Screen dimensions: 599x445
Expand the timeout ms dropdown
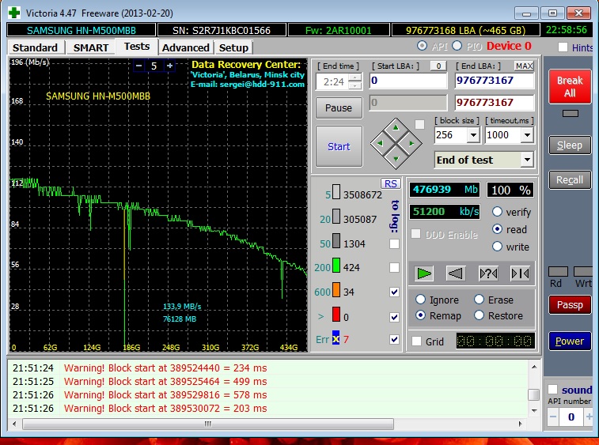[x=528, y=135]
